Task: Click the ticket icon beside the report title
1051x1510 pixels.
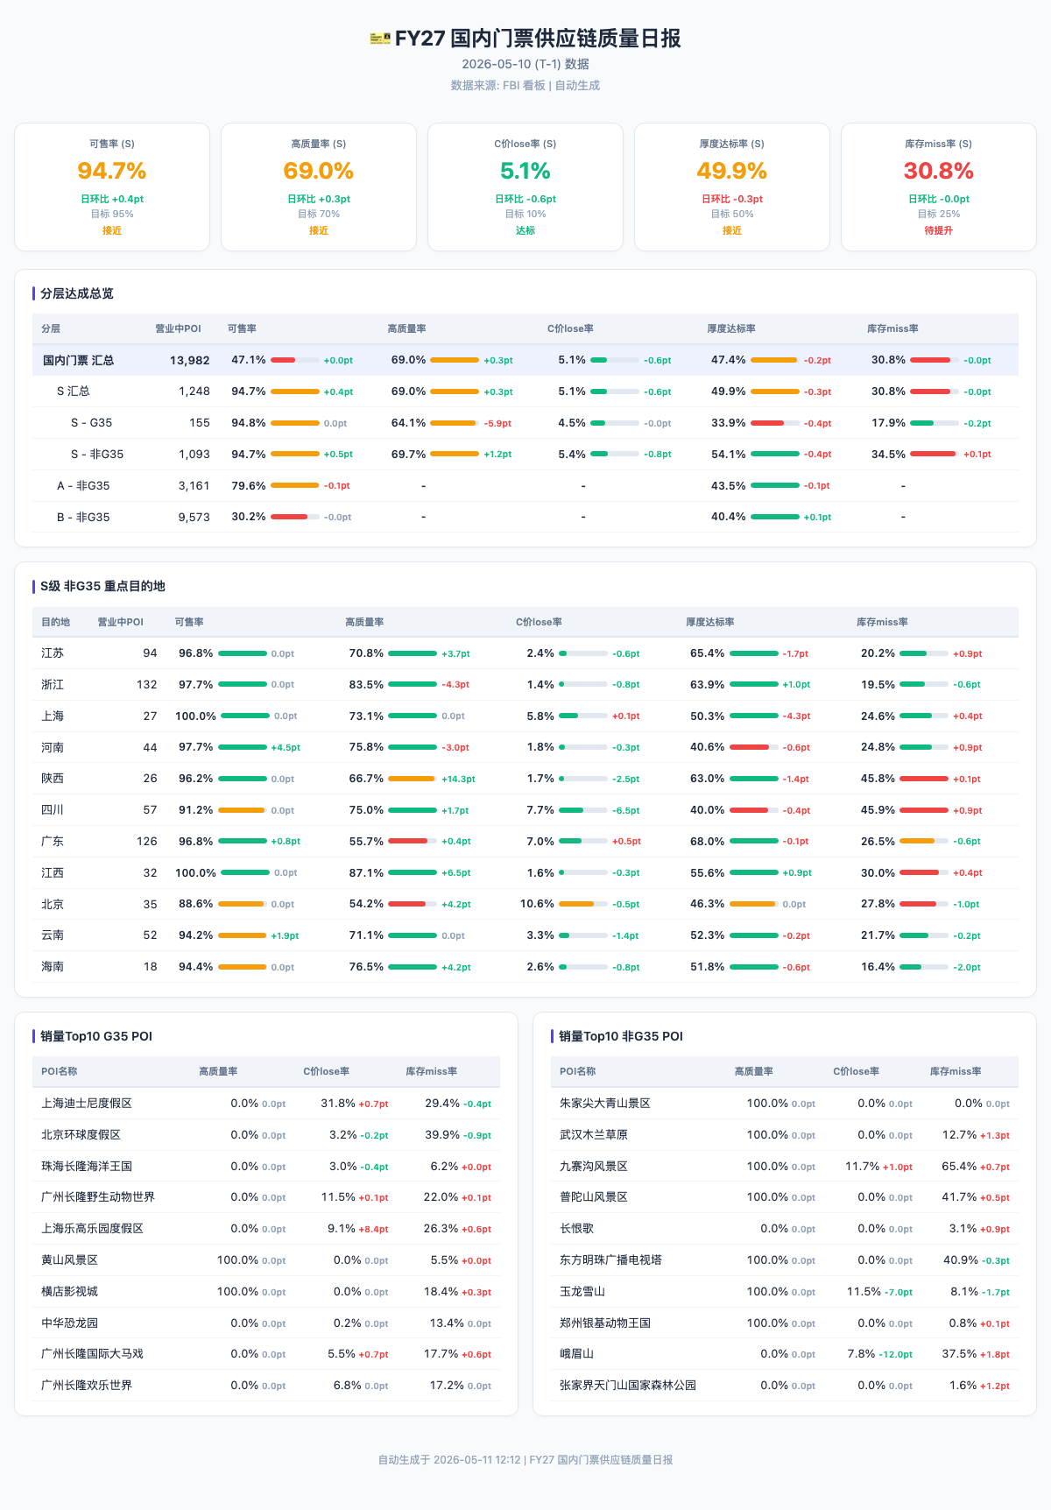Action: coord(380,39)
